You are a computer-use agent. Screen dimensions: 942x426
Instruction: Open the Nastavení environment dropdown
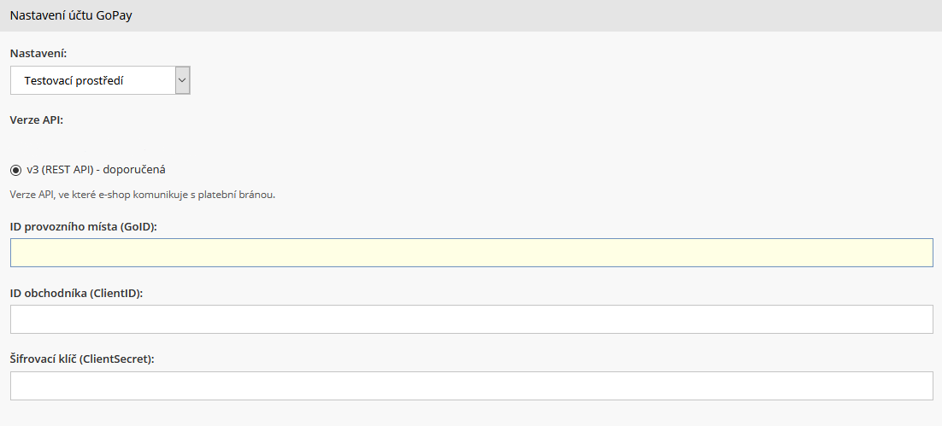[100, 80]
